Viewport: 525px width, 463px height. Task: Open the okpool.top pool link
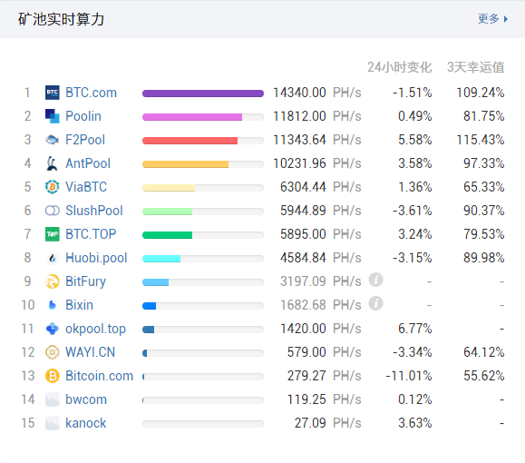[96, 329]
